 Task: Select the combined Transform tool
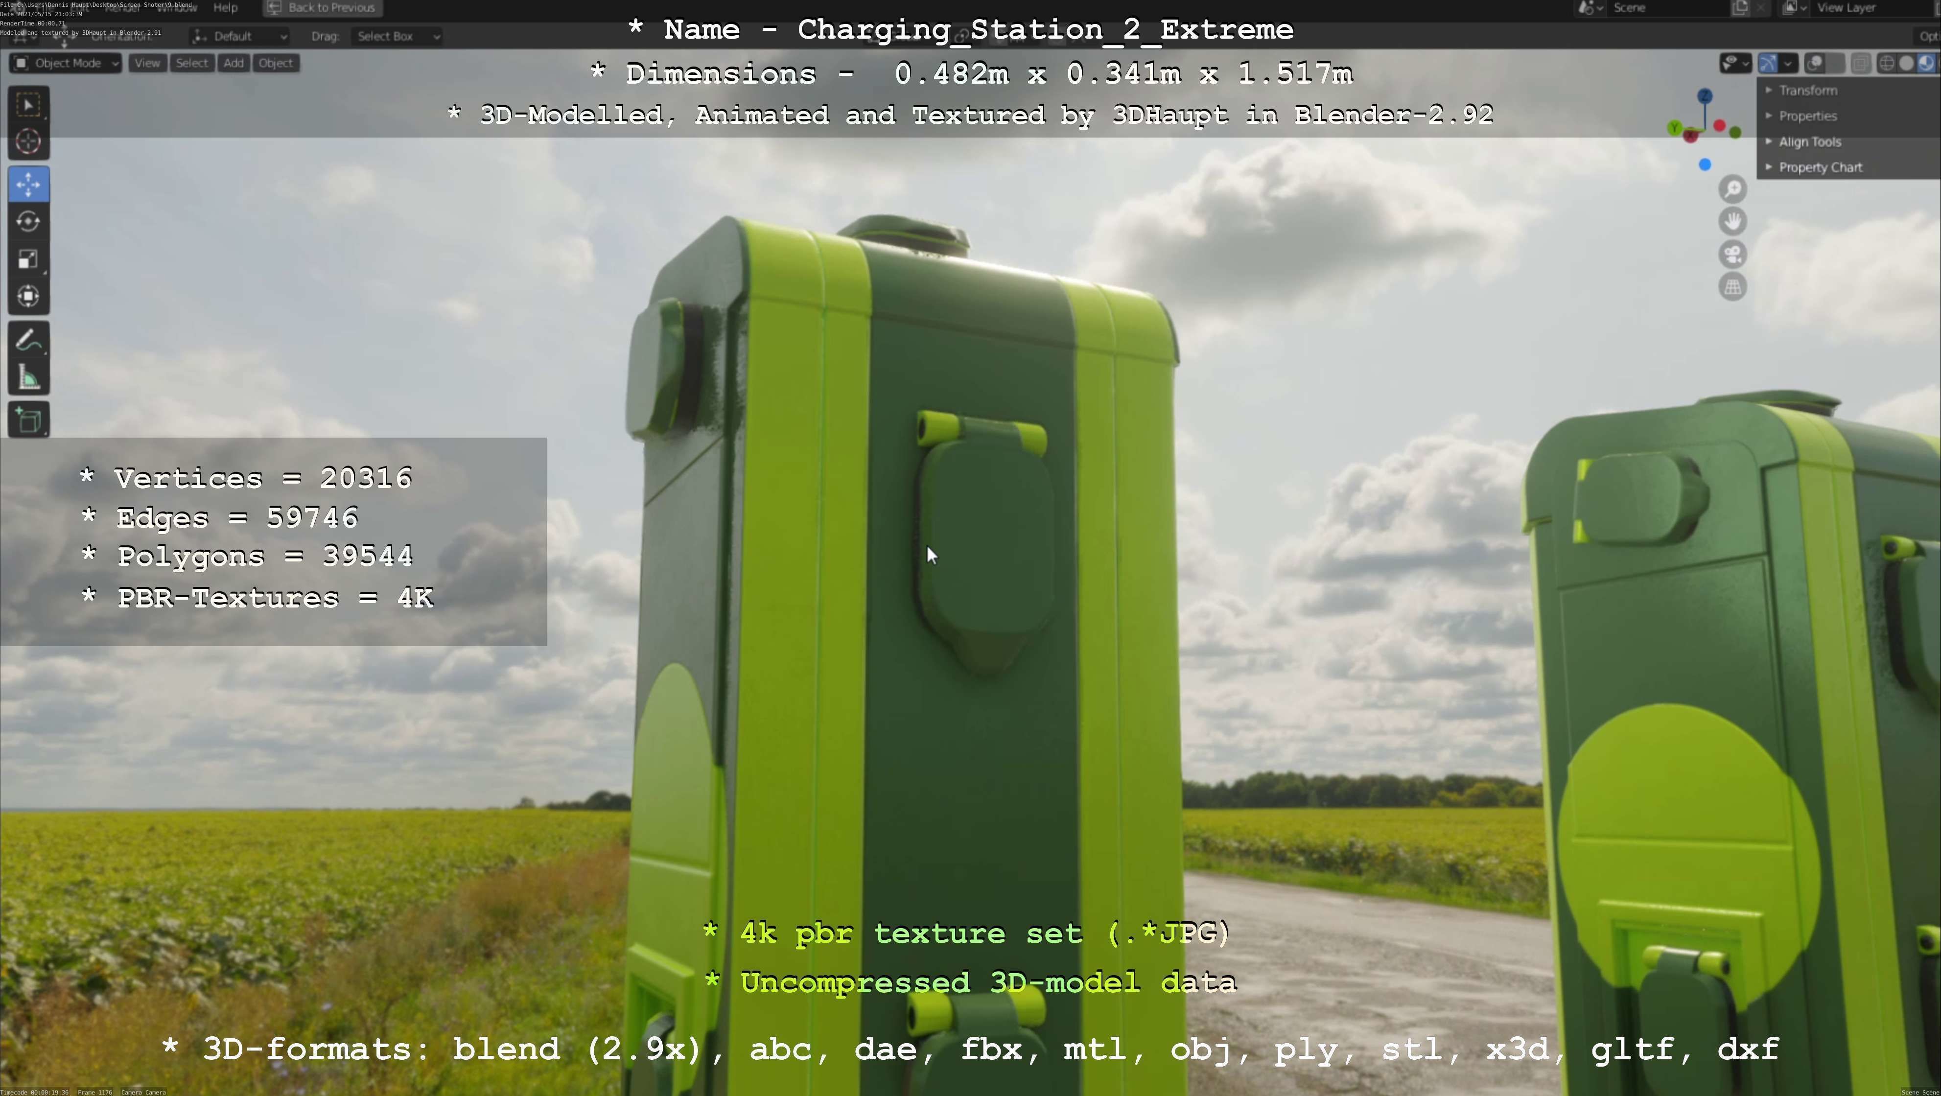[x=28, y=296]
